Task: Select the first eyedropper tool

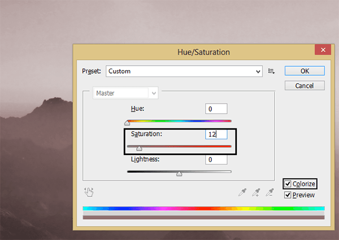Action: coord(242,192)
